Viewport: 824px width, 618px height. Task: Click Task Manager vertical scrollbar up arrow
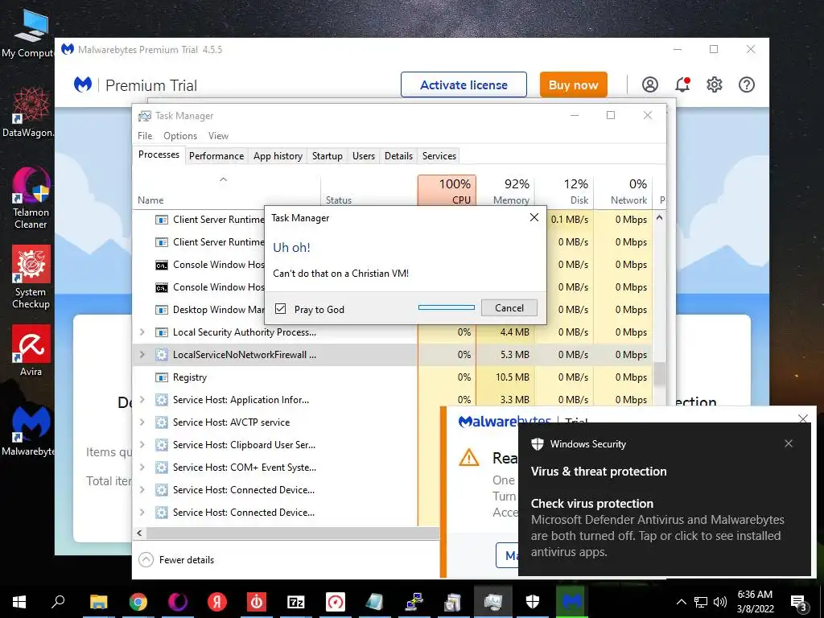660,217
